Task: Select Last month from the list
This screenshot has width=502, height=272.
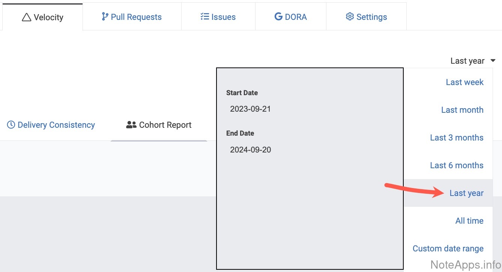Action: coord(462,110)
